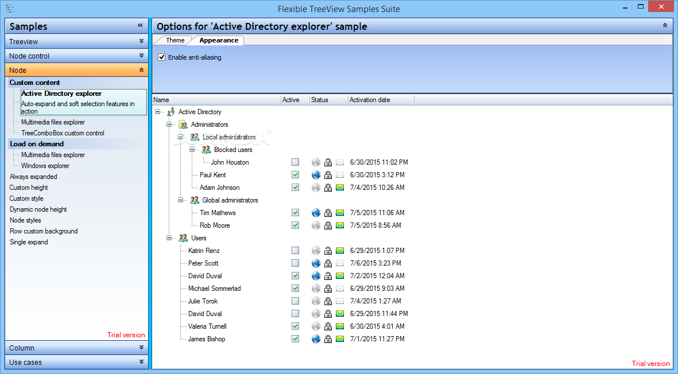Click the Name column header

pos(216,100)
